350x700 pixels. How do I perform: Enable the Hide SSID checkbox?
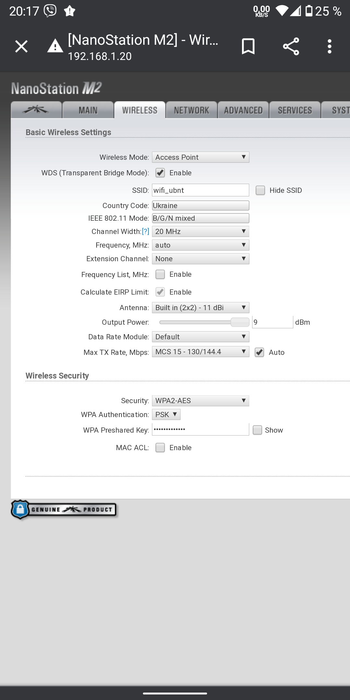(x=260, y=190)
